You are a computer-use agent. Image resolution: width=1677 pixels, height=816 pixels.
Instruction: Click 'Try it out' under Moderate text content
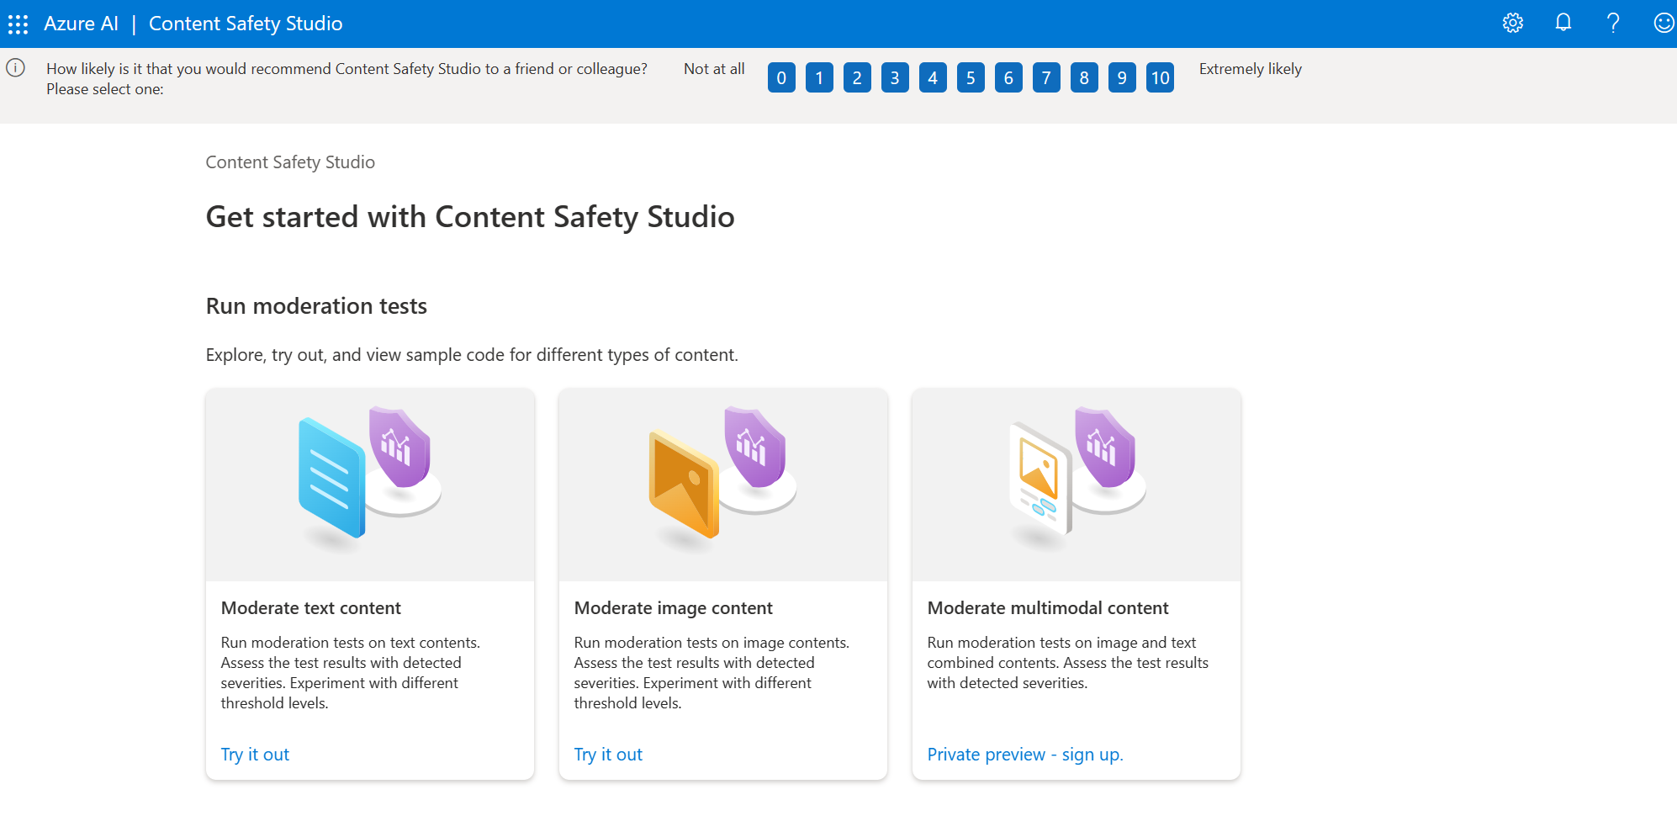255,754
